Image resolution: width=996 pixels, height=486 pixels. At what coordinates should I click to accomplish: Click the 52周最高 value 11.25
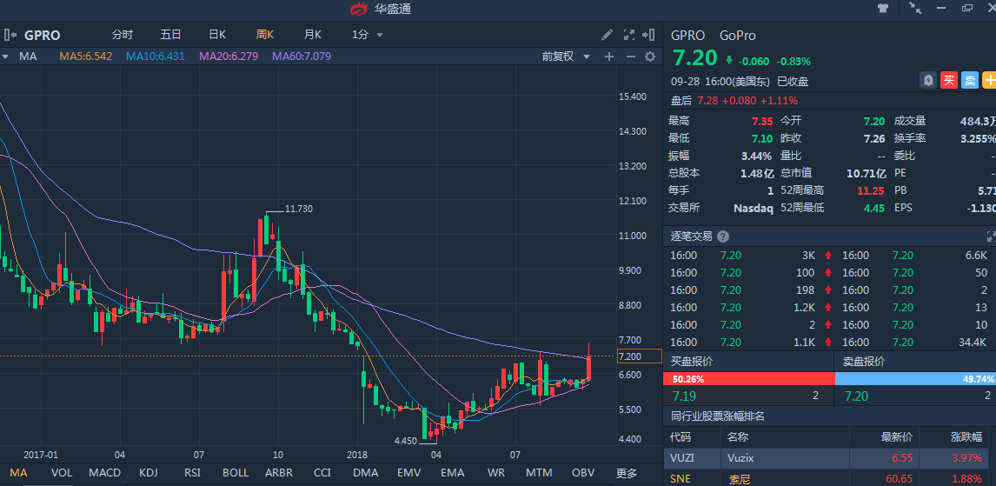pyautogui.click(x=871, y=190)
